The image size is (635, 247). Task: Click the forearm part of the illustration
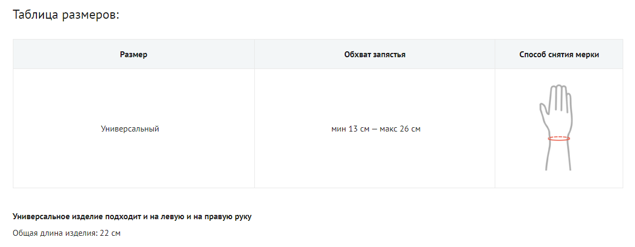pyautogui.click(x=558, y=157)
